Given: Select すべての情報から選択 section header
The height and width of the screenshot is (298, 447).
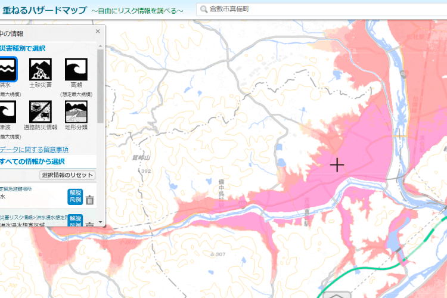Looking at the screenshot, I should coord(32,162).
